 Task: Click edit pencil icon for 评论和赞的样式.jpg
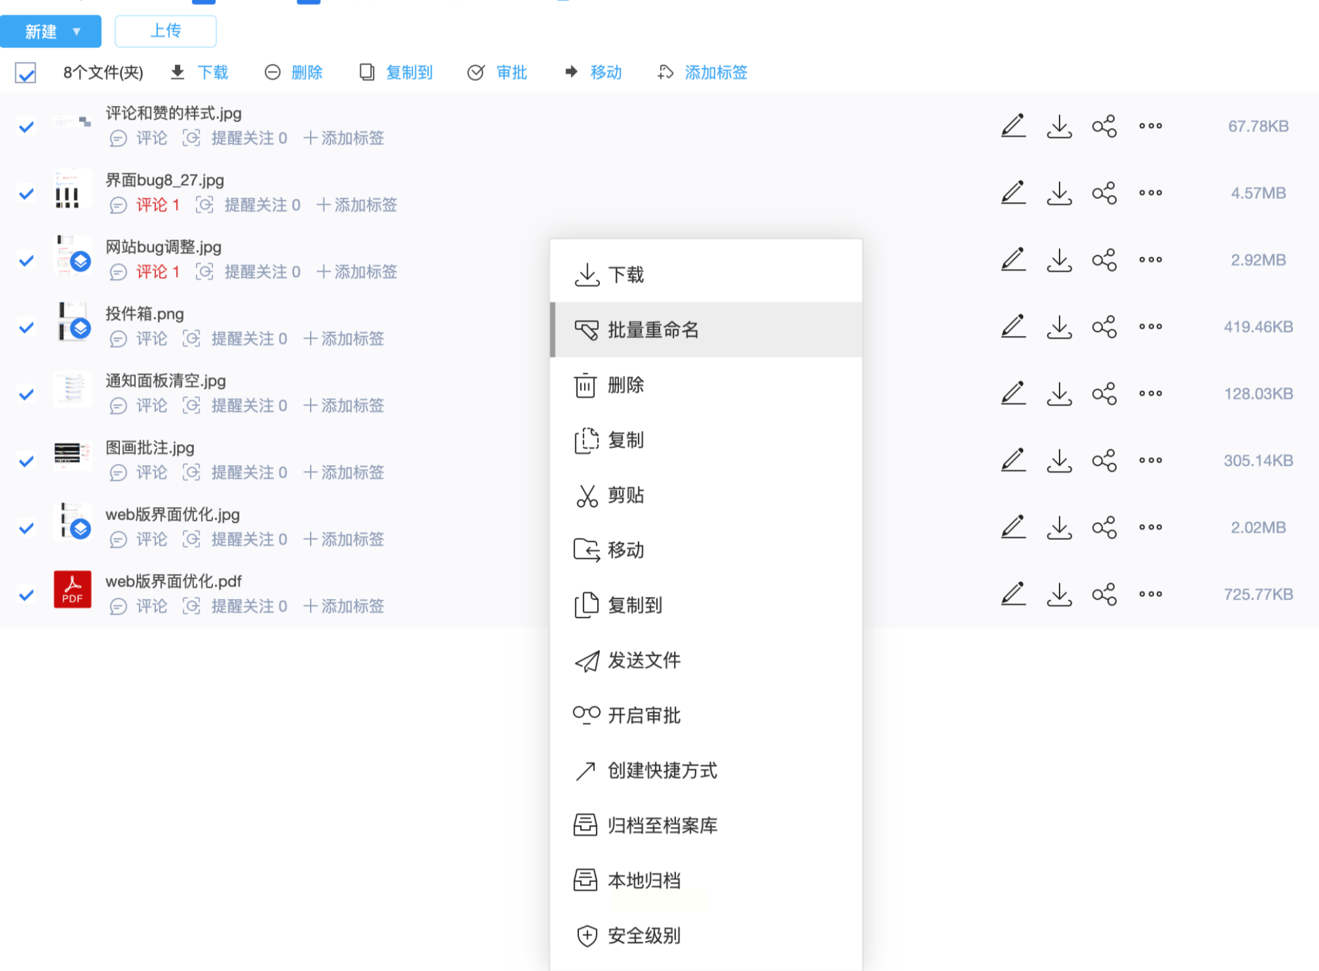pos(1013,125)
